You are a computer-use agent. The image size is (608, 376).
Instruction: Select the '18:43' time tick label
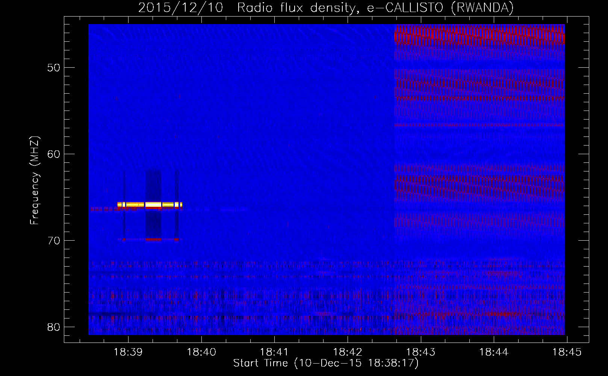pyautogui.click(x=421, y=352)
